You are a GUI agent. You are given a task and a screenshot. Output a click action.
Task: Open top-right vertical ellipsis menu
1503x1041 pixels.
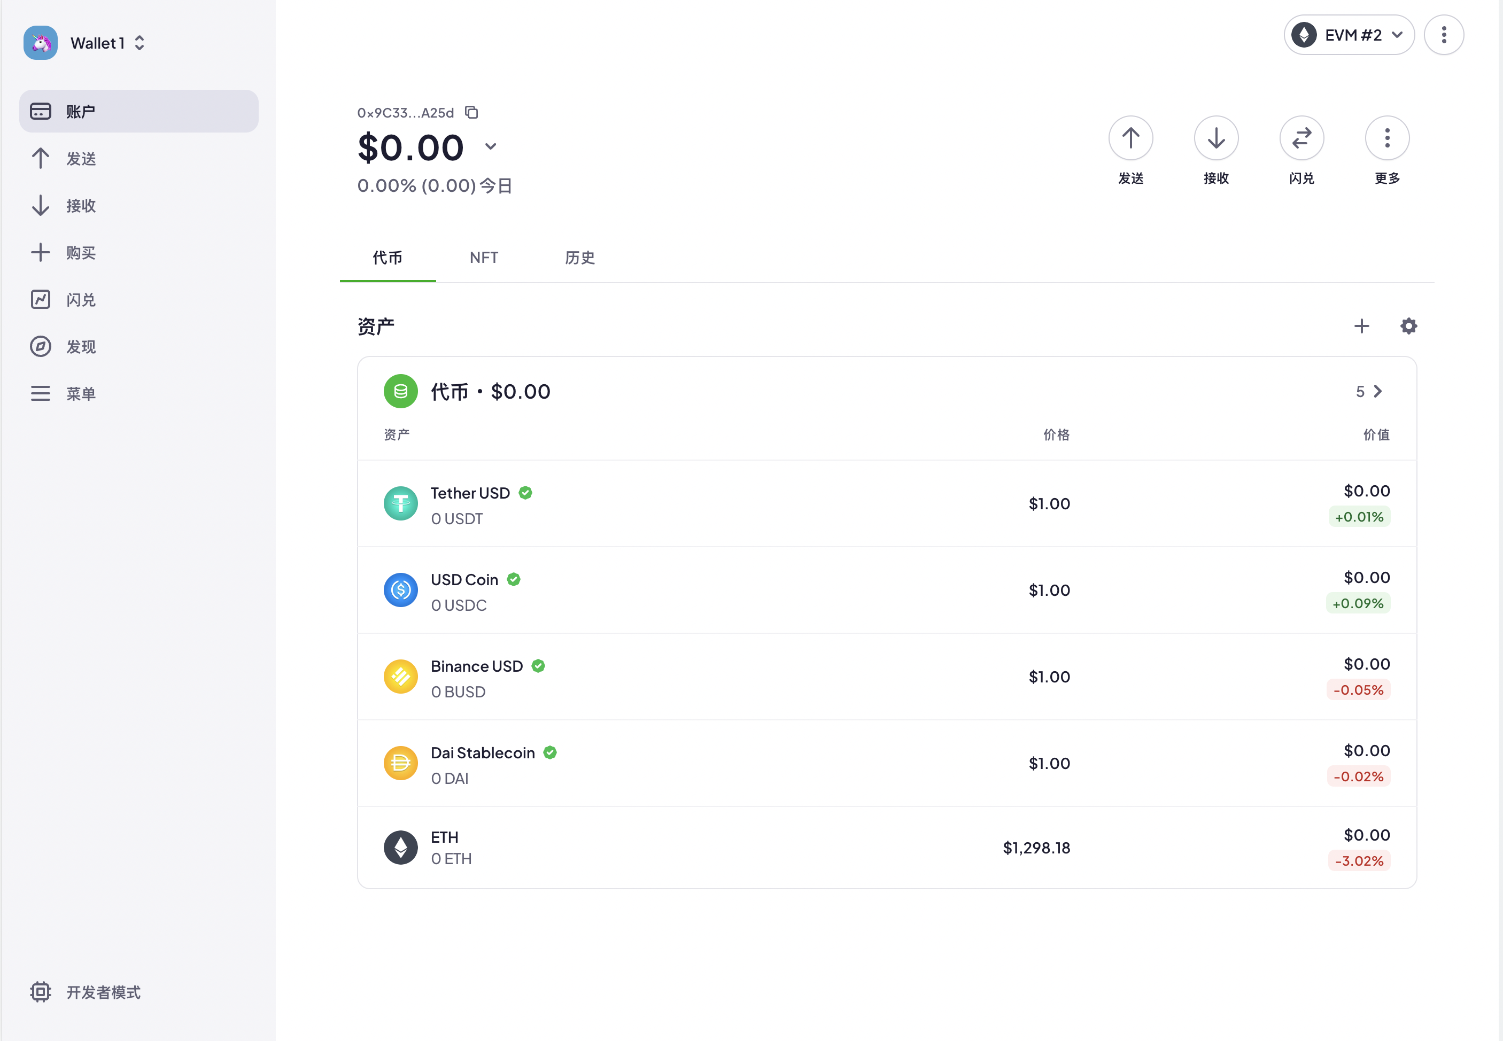pyautogui.click(x=1444, y=35)
